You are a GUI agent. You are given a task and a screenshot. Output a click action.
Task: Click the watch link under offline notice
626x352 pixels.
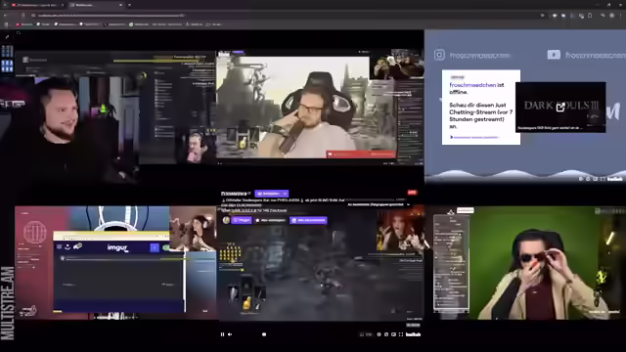[474, 137]
